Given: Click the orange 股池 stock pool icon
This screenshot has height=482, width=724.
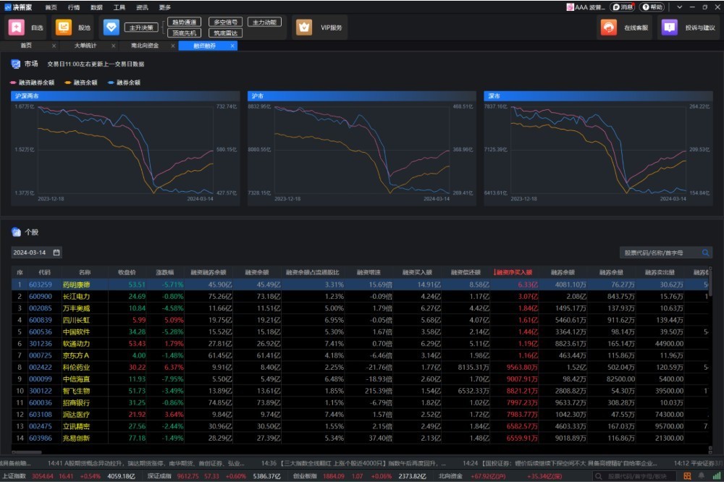Looking at the screenshot, I should click(x=64, y=28).
